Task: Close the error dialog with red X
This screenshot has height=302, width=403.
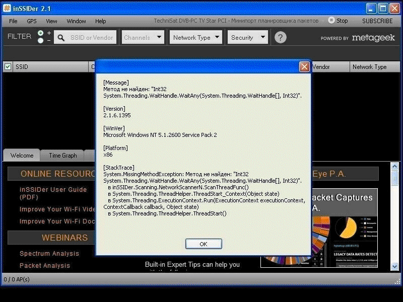Action: (304, 67)
